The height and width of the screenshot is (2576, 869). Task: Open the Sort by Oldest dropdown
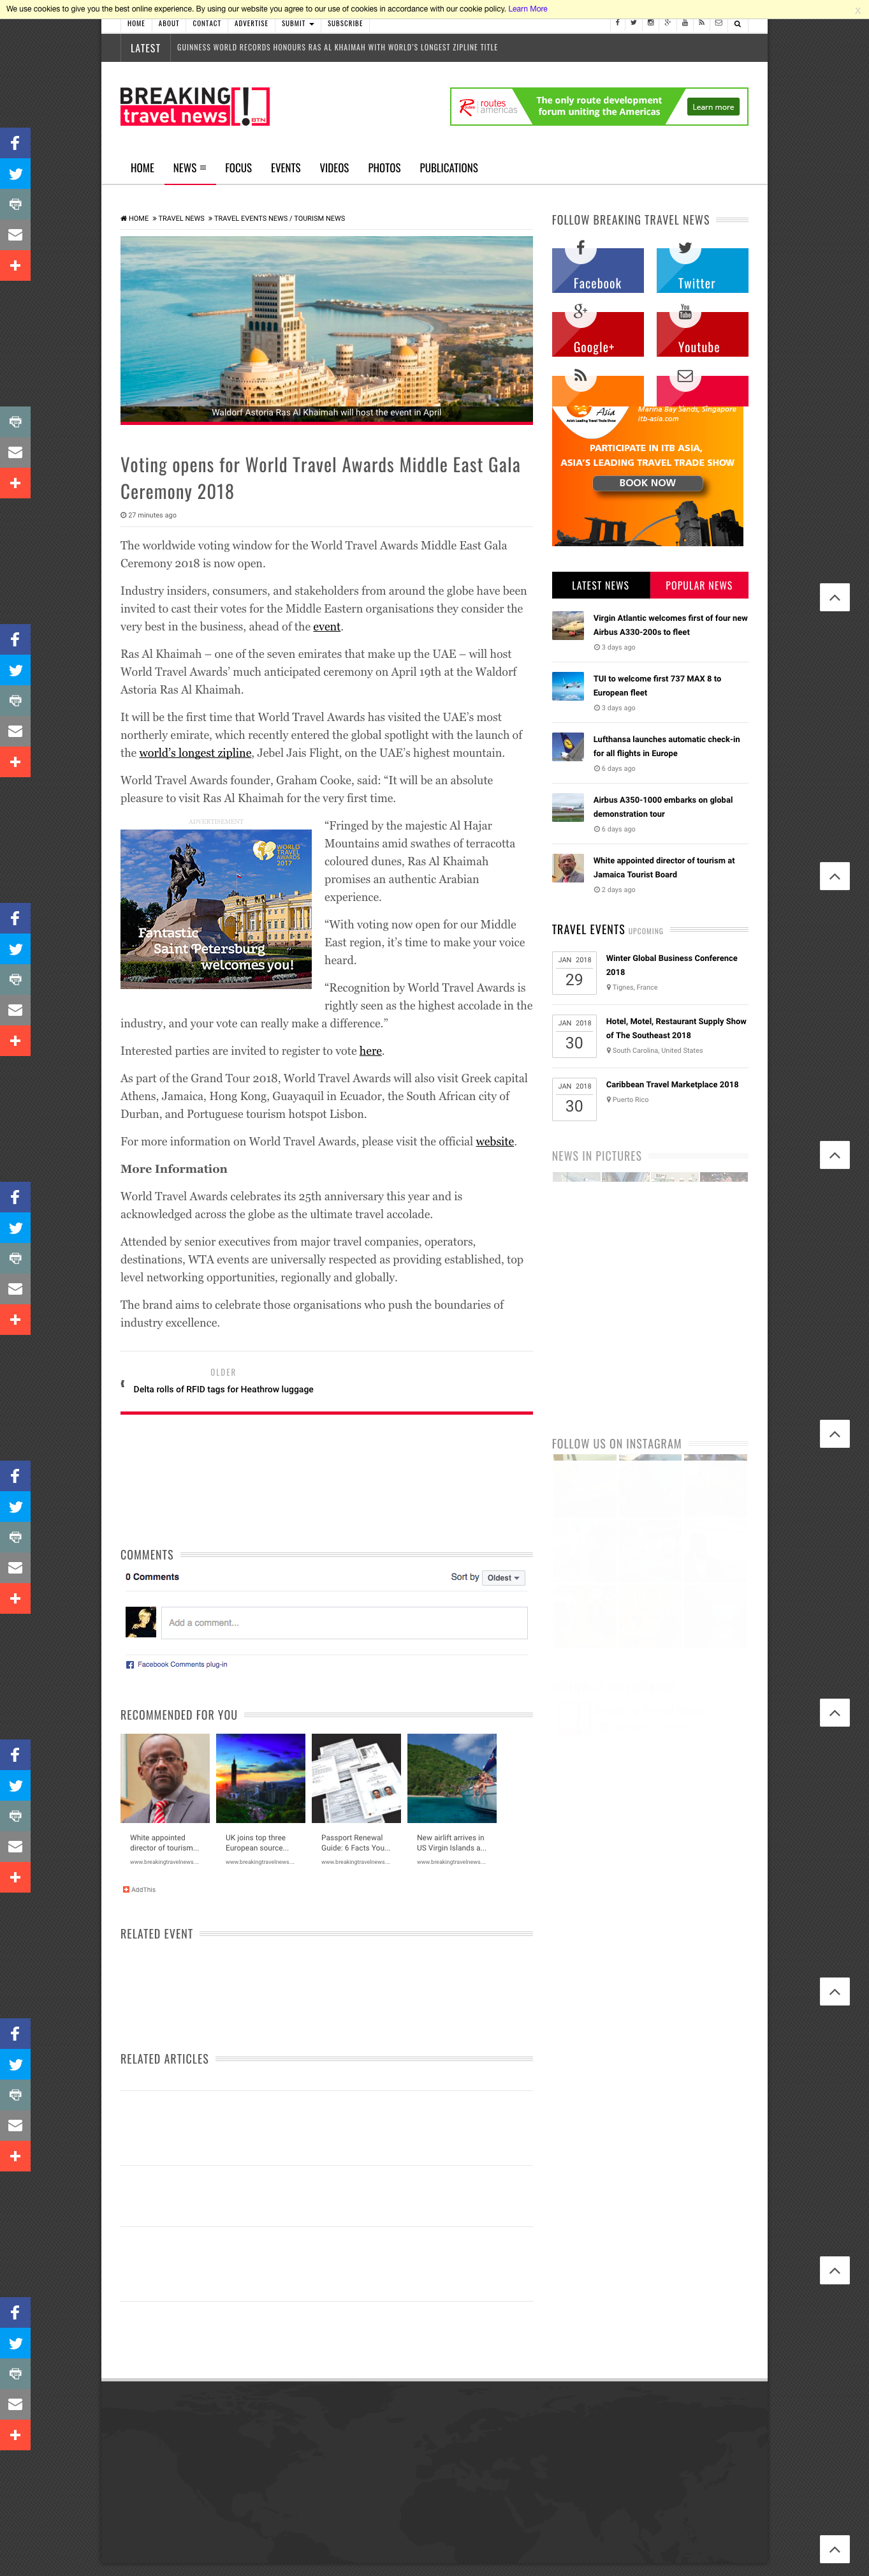(504, 1577)
